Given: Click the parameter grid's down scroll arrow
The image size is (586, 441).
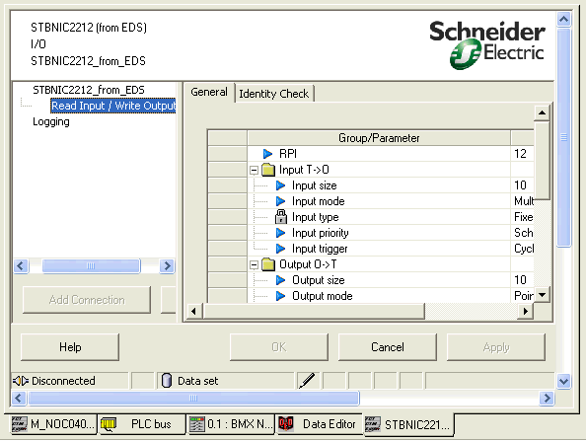Looking at the screenshot, I should [x=542, y=295].
